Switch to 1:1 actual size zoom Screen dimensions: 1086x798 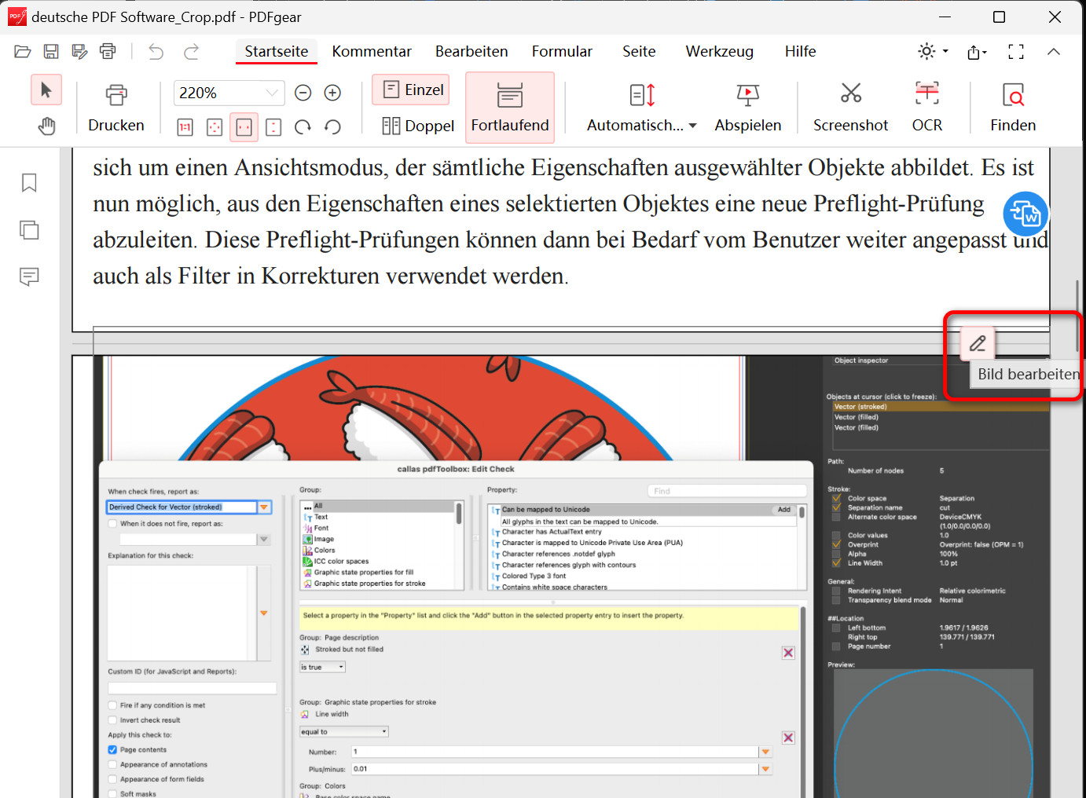tap(184, 126)
